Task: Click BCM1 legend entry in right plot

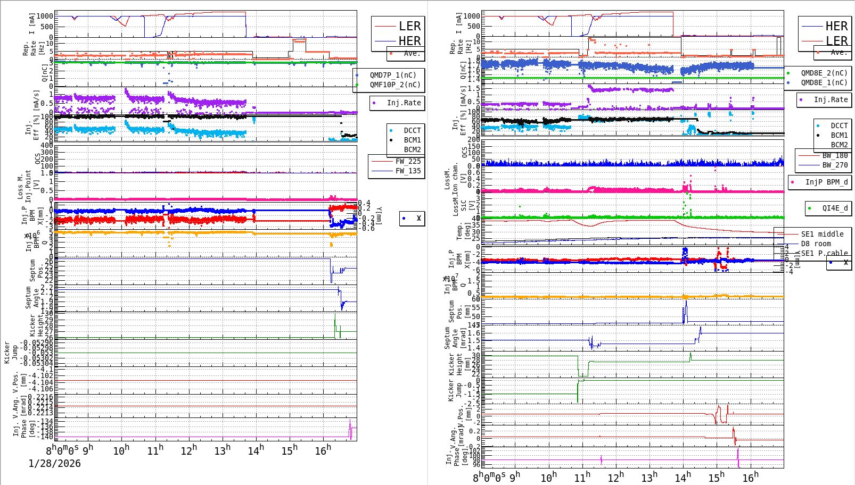Action: tap(839, 135)
